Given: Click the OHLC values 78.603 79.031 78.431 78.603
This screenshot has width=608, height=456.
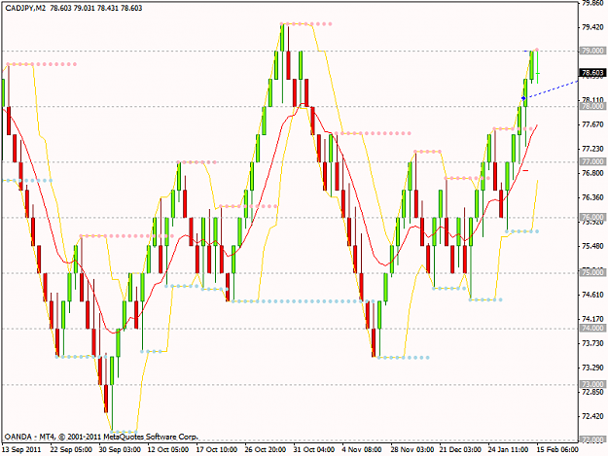Looking at the screenshot, I should (x=96, y=8).
